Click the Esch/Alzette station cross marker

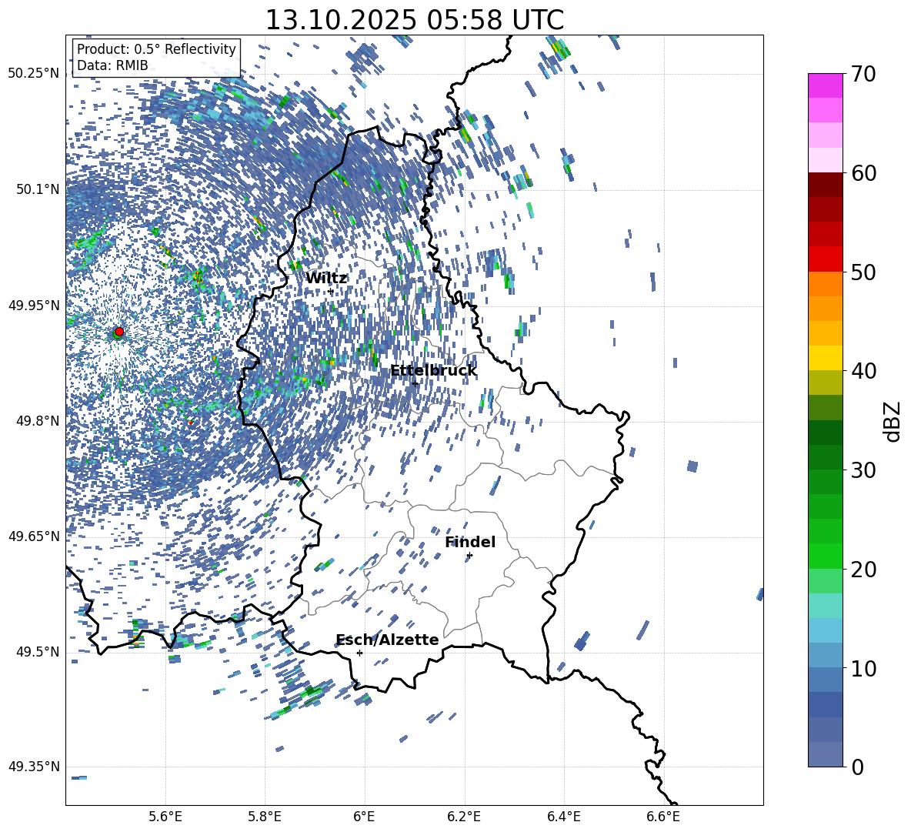[359, 653]
